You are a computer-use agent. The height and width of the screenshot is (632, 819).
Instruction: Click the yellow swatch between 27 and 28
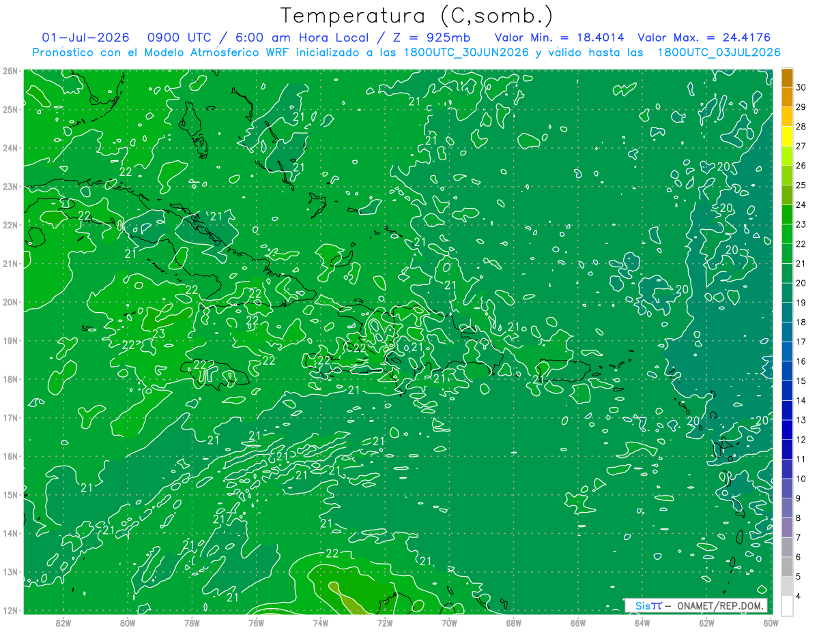tap(787, 136)
